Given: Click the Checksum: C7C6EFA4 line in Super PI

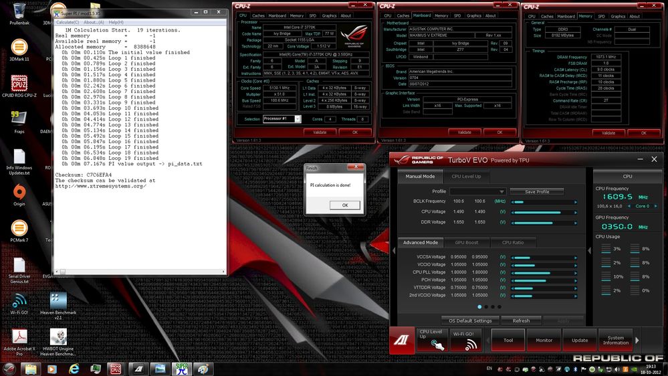Looking at the screenshot, I should pos(84,175).
